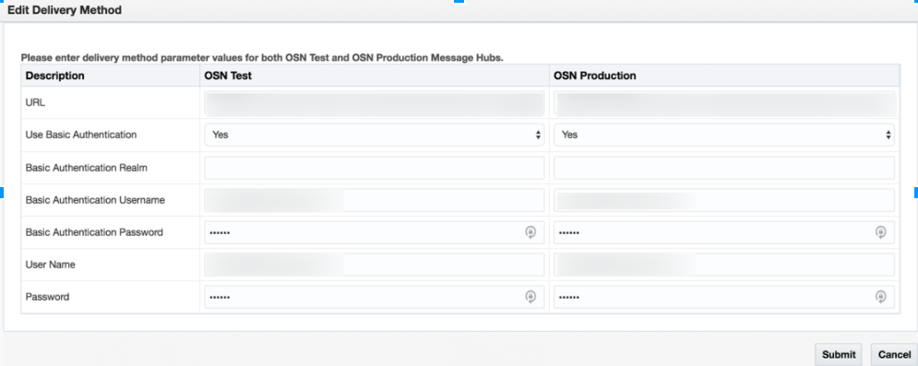Click the OSN Test Basic Authentication Realm field
This screenshot has width=918, height=366.
[374, 168]
